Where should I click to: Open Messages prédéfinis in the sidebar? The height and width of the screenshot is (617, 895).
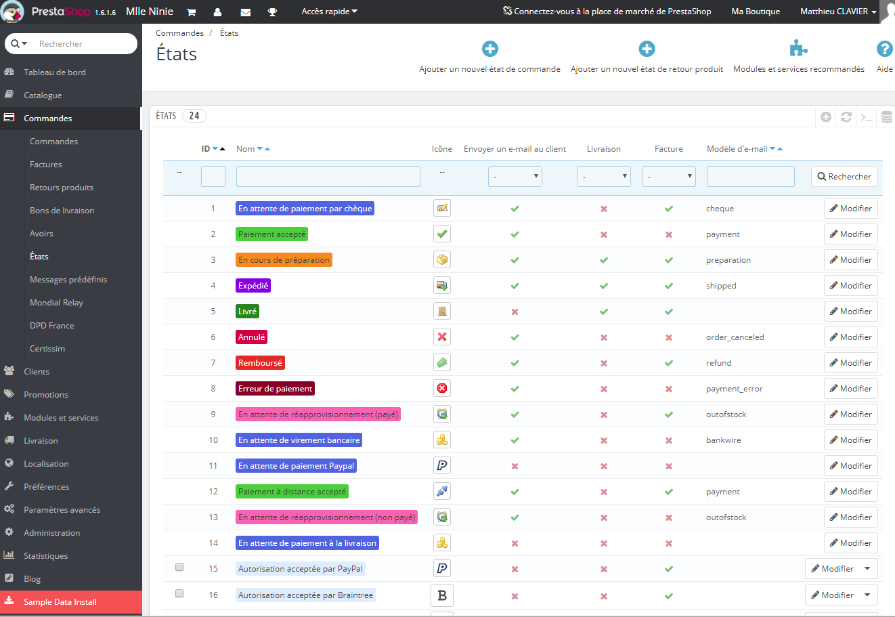[68, 280]
